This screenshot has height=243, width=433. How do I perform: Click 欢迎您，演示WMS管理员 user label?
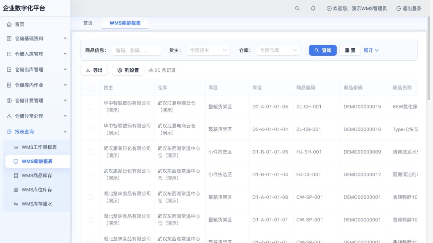pyautogui.click(x=359, y=8)
